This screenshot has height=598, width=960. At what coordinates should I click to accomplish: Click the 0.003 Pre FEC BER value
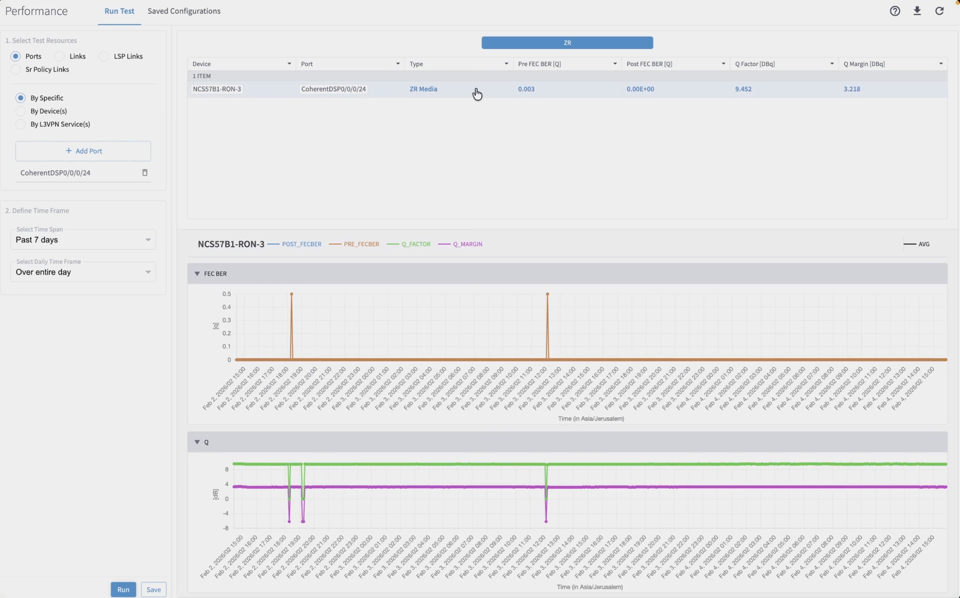click(x=526, y=89)
